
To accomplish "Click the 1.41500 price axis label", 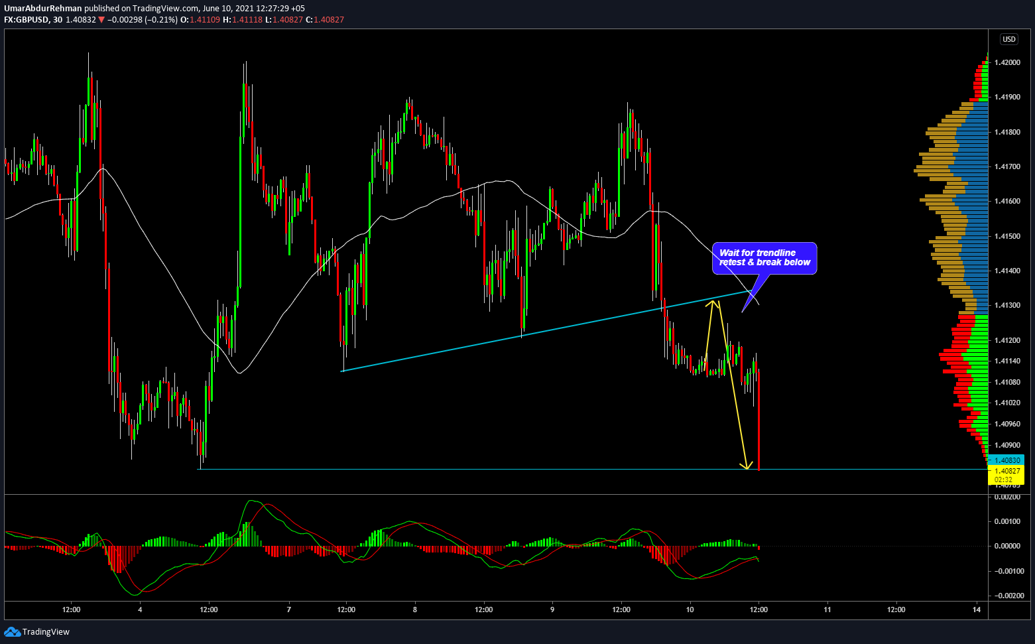I will [1006, 236].
